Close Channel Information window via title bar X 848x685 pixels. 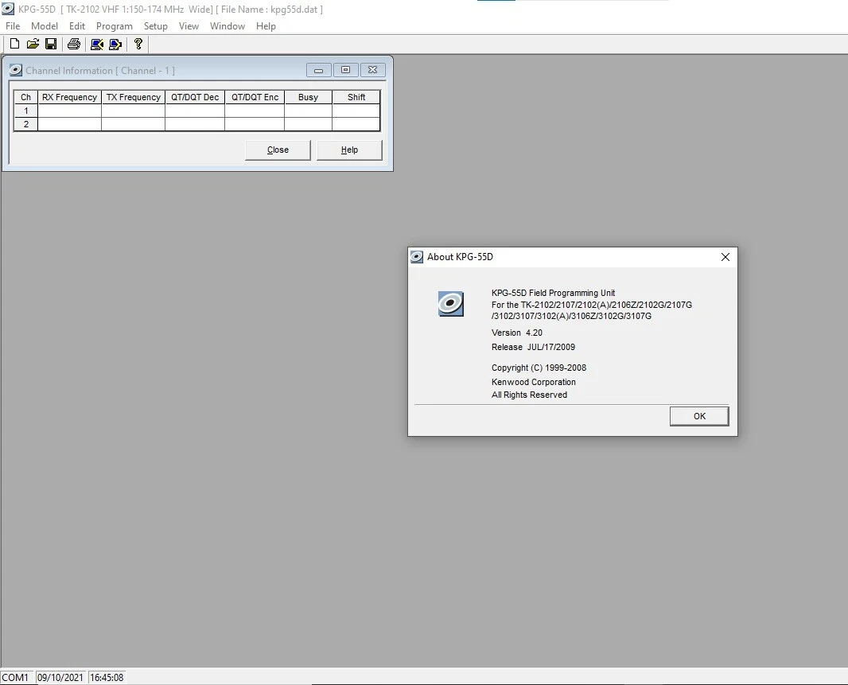tap(372, 70)
